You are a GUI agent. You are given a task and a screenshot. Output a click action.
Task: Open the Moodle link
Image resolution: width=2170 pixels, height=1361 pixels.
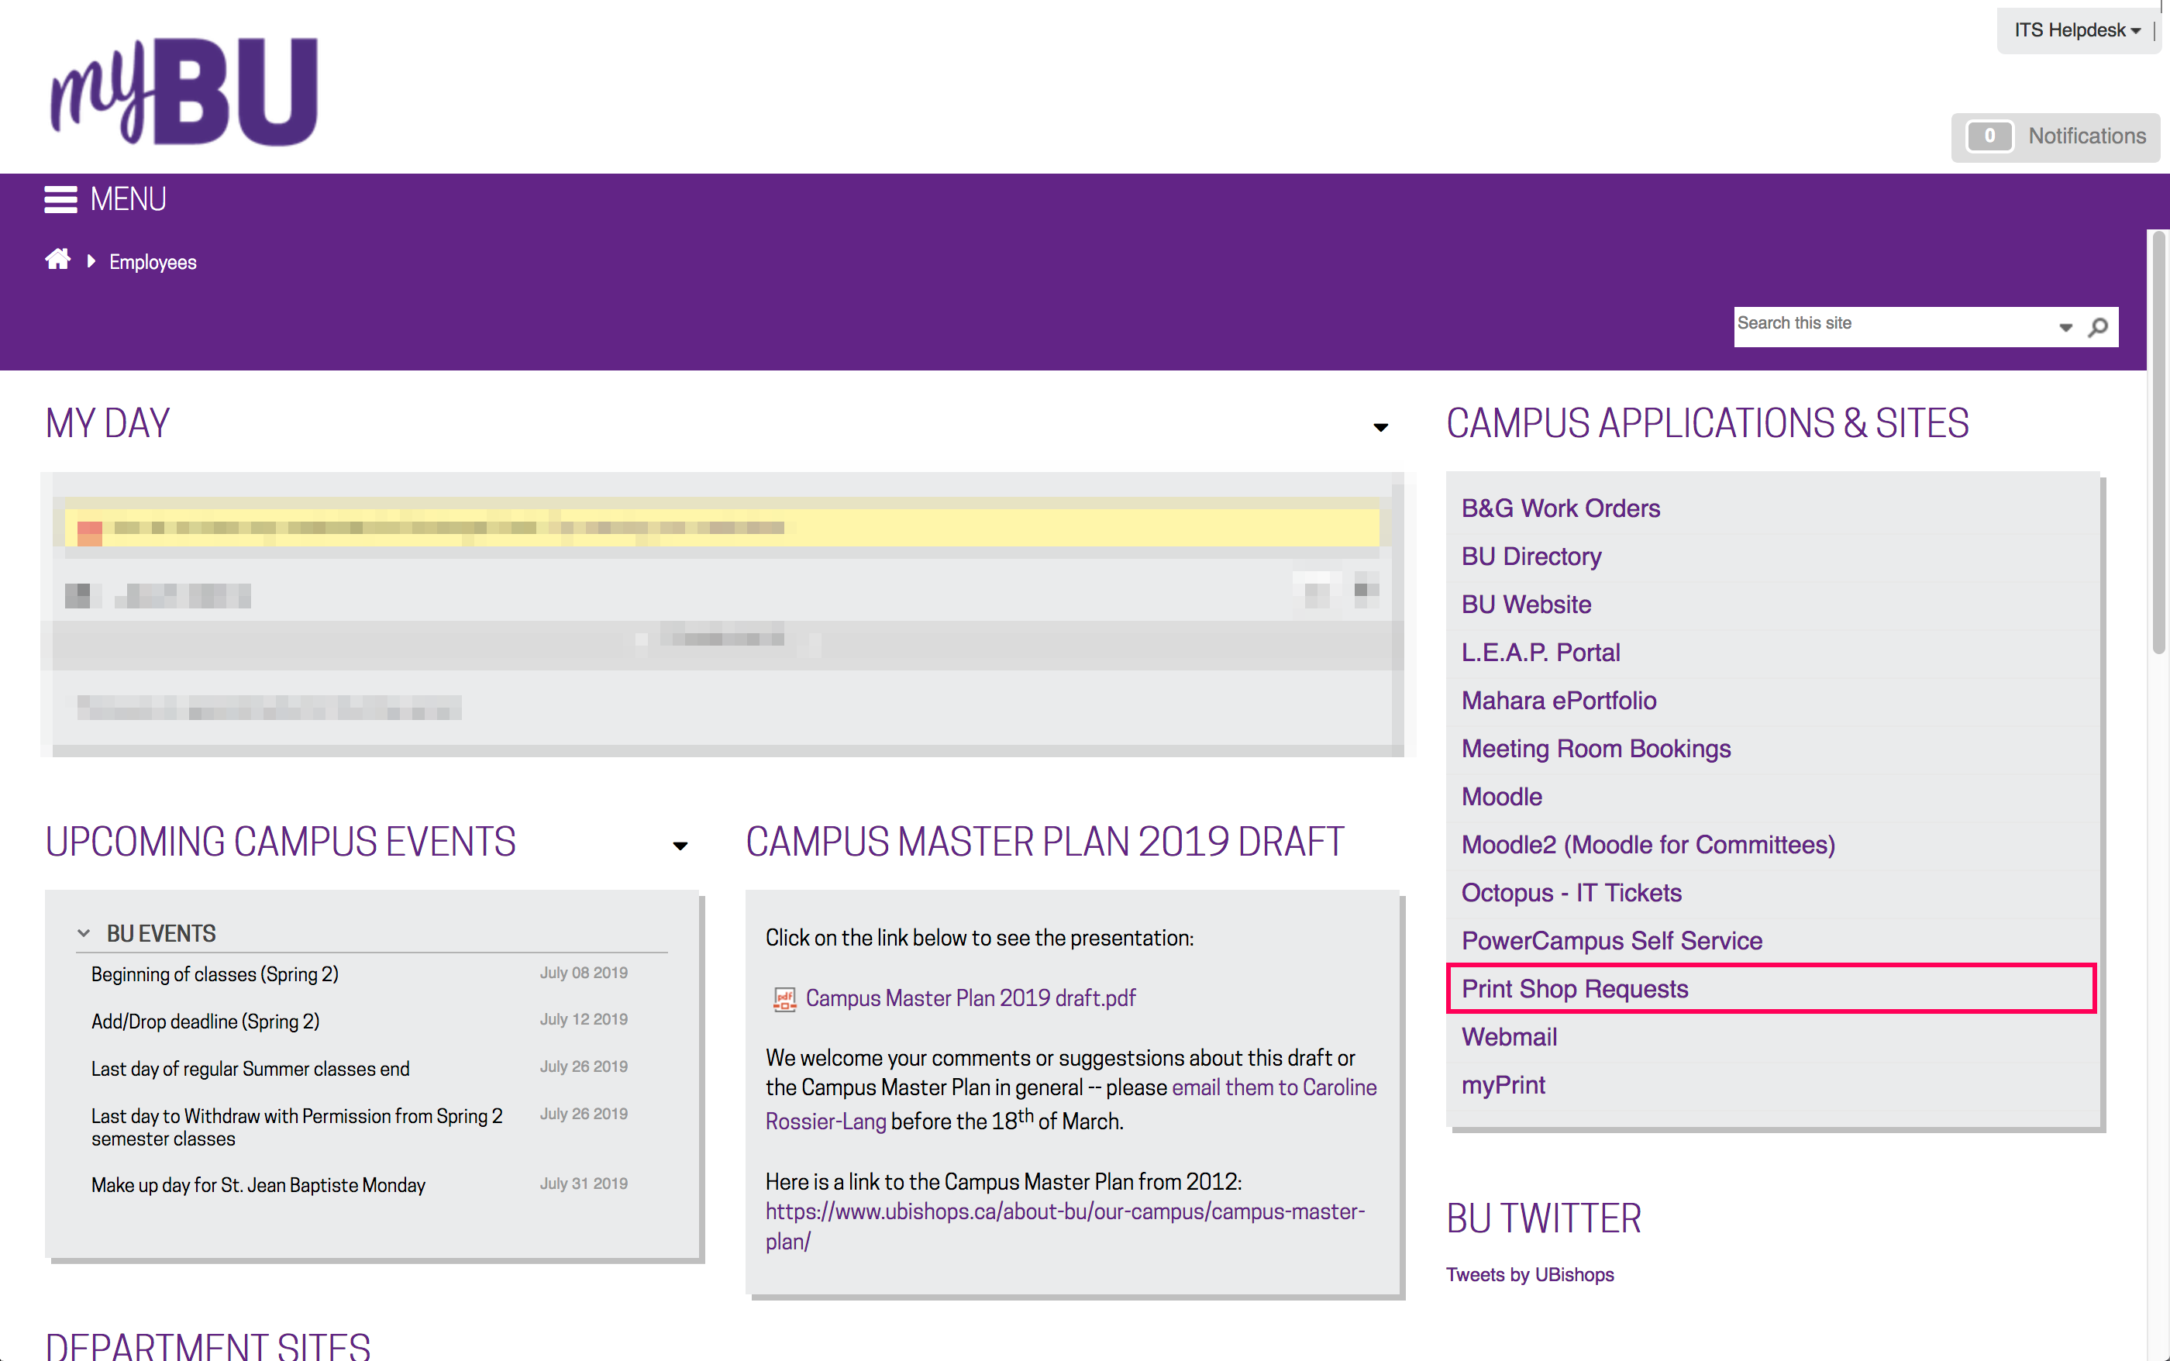tap(1501, 797)
